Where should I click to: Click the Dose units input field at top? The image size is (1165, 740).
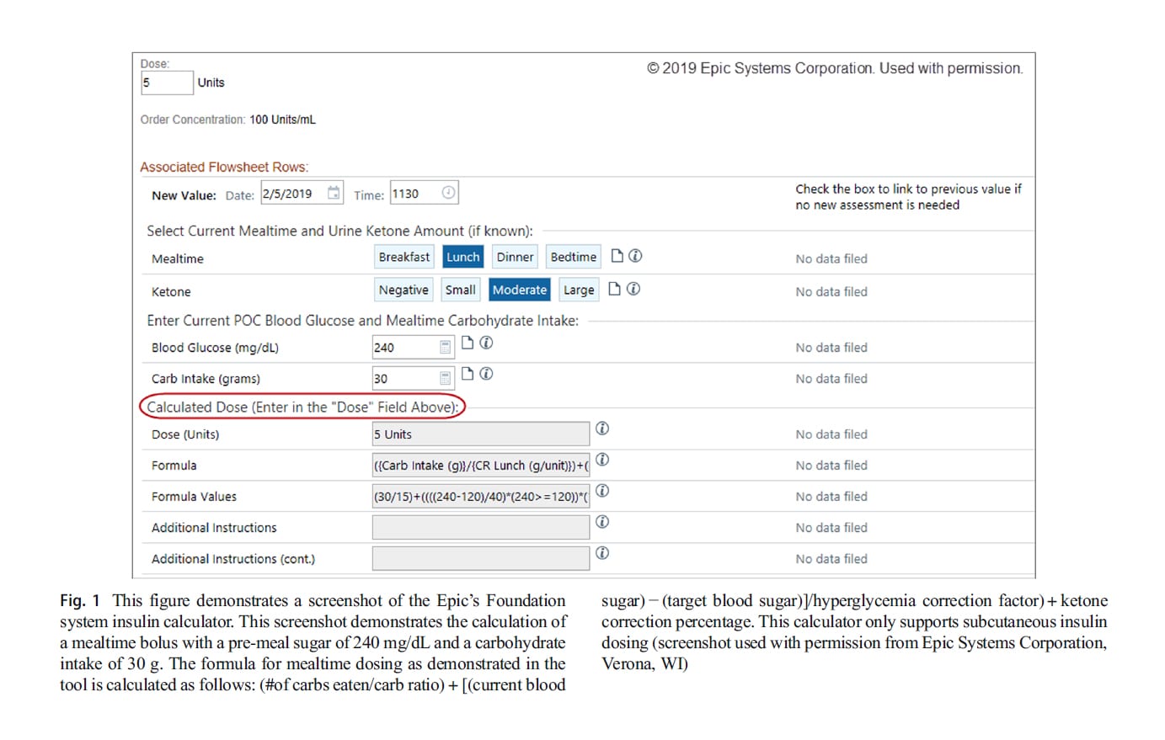[x=166, y=83]
